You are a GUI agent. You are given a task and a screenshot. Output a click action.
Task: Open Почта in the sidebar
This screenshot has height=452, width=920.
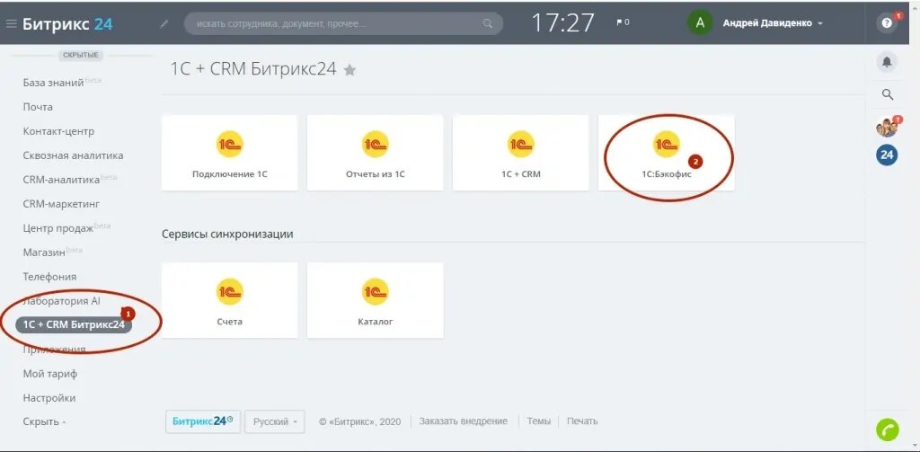[x=38, y=107]
